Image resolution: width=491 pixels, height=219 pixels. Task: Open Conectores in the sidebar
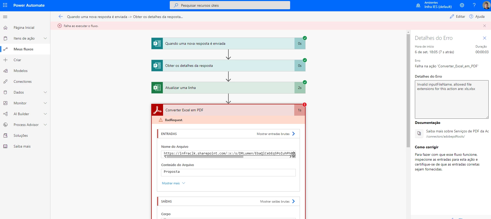25,81
